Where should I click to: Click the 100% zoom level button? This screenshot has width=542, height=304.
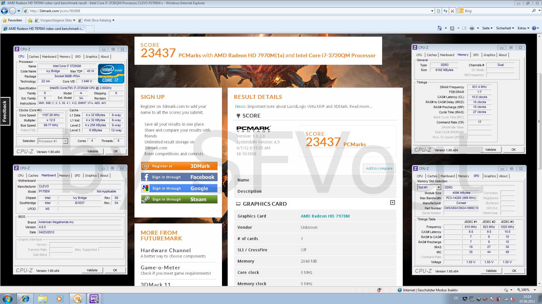click(523, 290)
